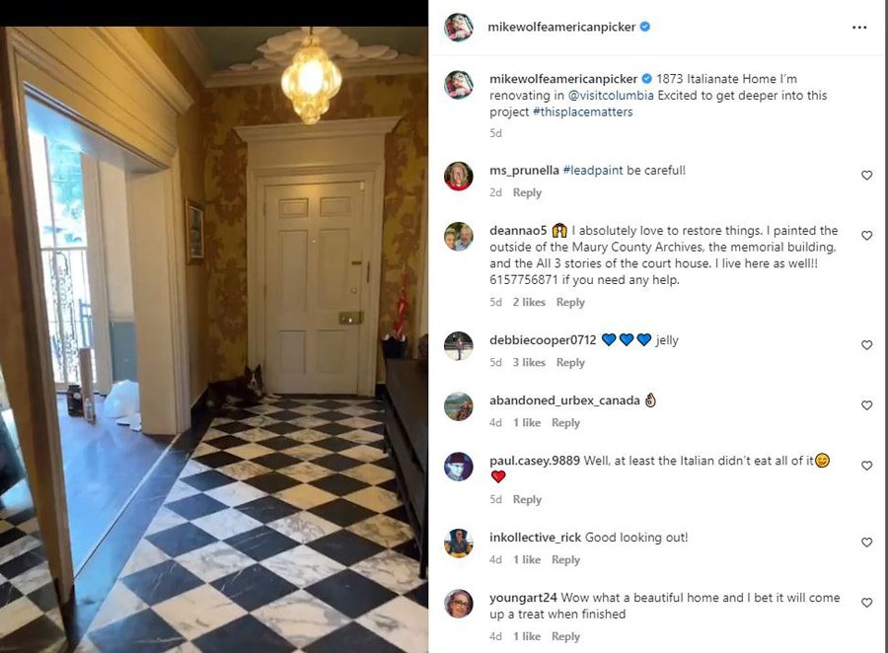Open the mikewolfeamericanpicker username in the header
Viewport: 888px width, 653px height.
[x=561, y=27]
